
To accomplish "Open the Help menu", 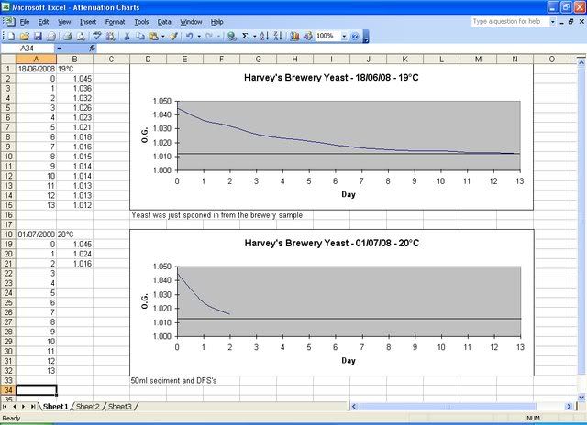I will [216, 22].
